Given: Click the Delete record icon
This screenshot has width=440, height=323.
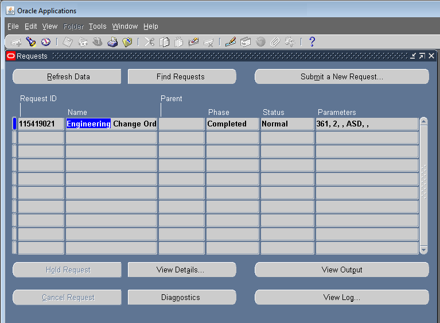Looking at the screenshot, I should [x=208, y=43].
